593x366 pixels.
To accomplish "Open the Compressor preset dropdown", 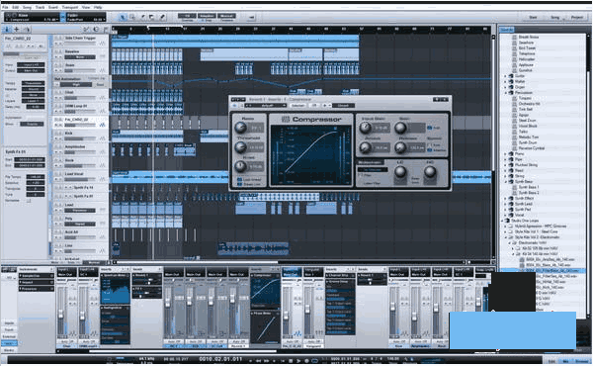I will click(x=267, y=105).
